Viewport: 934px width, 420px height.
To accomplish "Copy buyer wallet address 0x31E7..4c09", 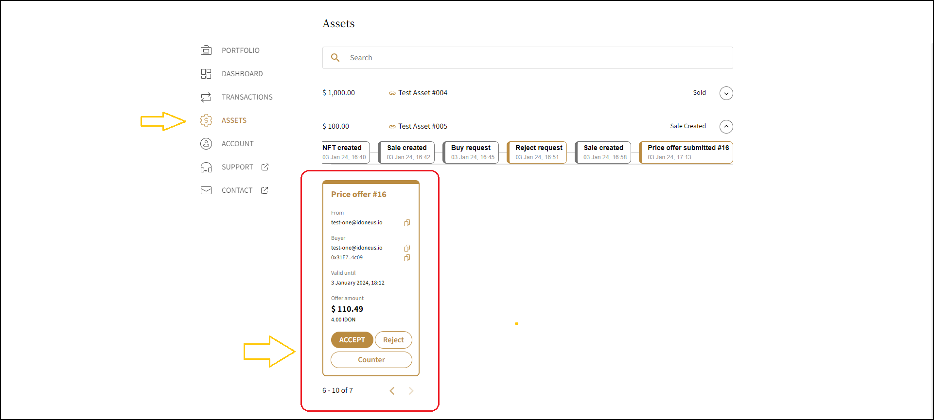I will tap(407, 258).
